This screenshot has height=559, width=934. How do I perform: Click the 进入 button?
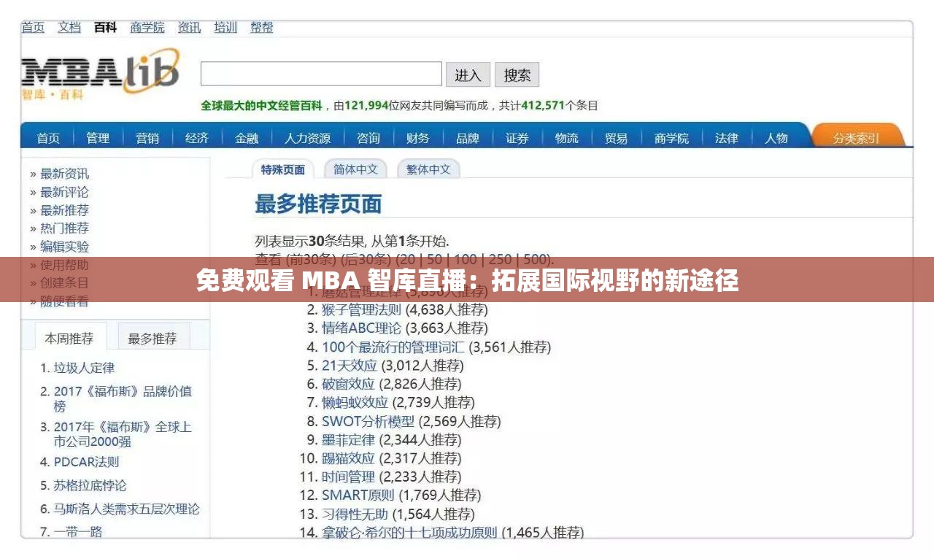[468, 74]
